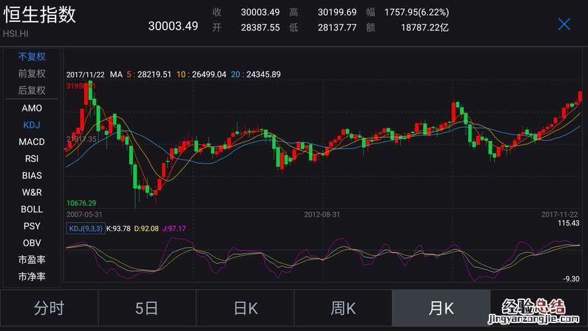Select the KDJ indicator in sidebar

(32, 124)
